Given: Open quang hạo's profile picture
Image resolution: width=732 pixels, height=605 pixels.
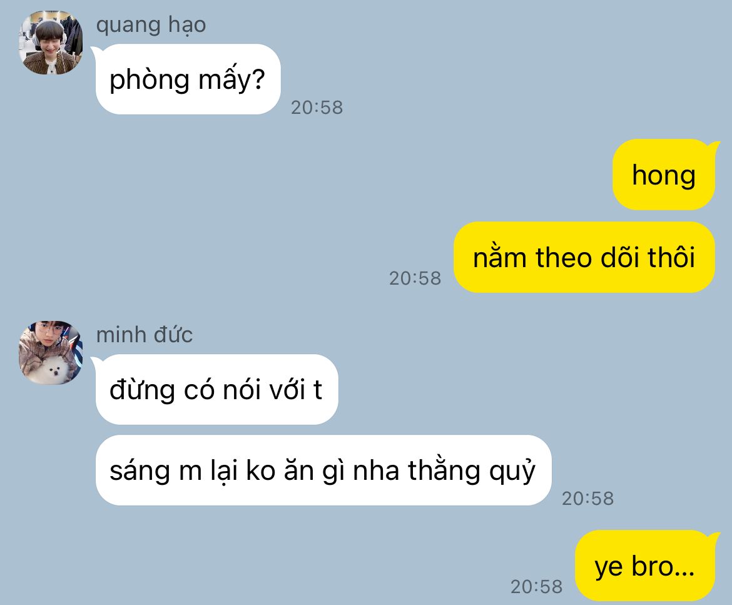Looking at the screenshot, I should (51, 43).
